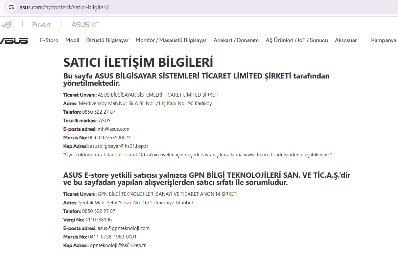Open the Monitör / Masaüstü Bilgisayar menu
Screen dimensions: 398x271
point(171,40)
